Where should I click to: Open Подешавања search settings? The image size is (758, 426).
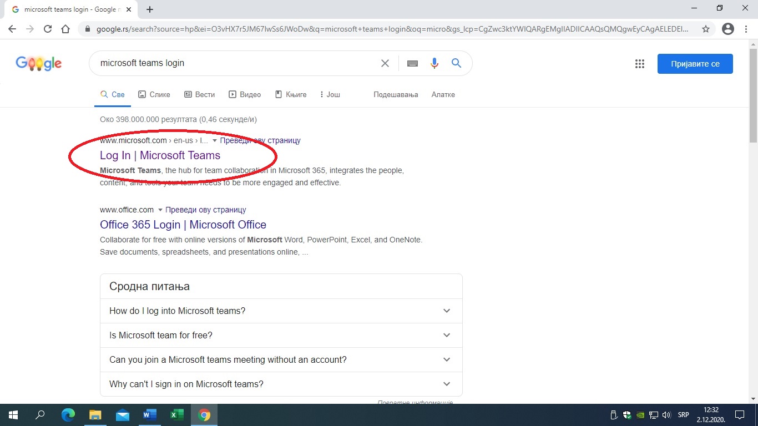(x=396, y=95)
